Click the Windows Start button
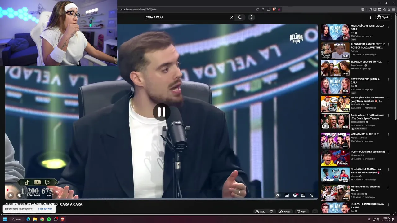 coord(5,219)
